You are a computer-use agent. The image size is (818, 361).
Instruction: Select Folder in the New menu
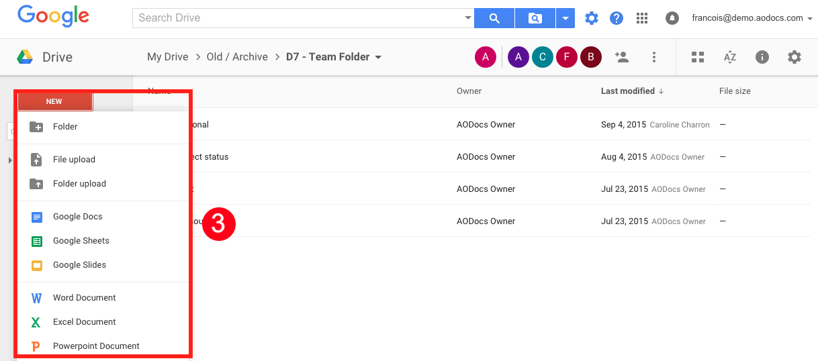(102, 126)
